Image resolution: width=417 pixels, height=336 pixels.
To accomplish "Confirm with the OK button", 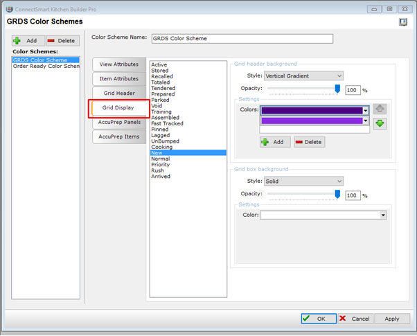I will click(316, 319).
